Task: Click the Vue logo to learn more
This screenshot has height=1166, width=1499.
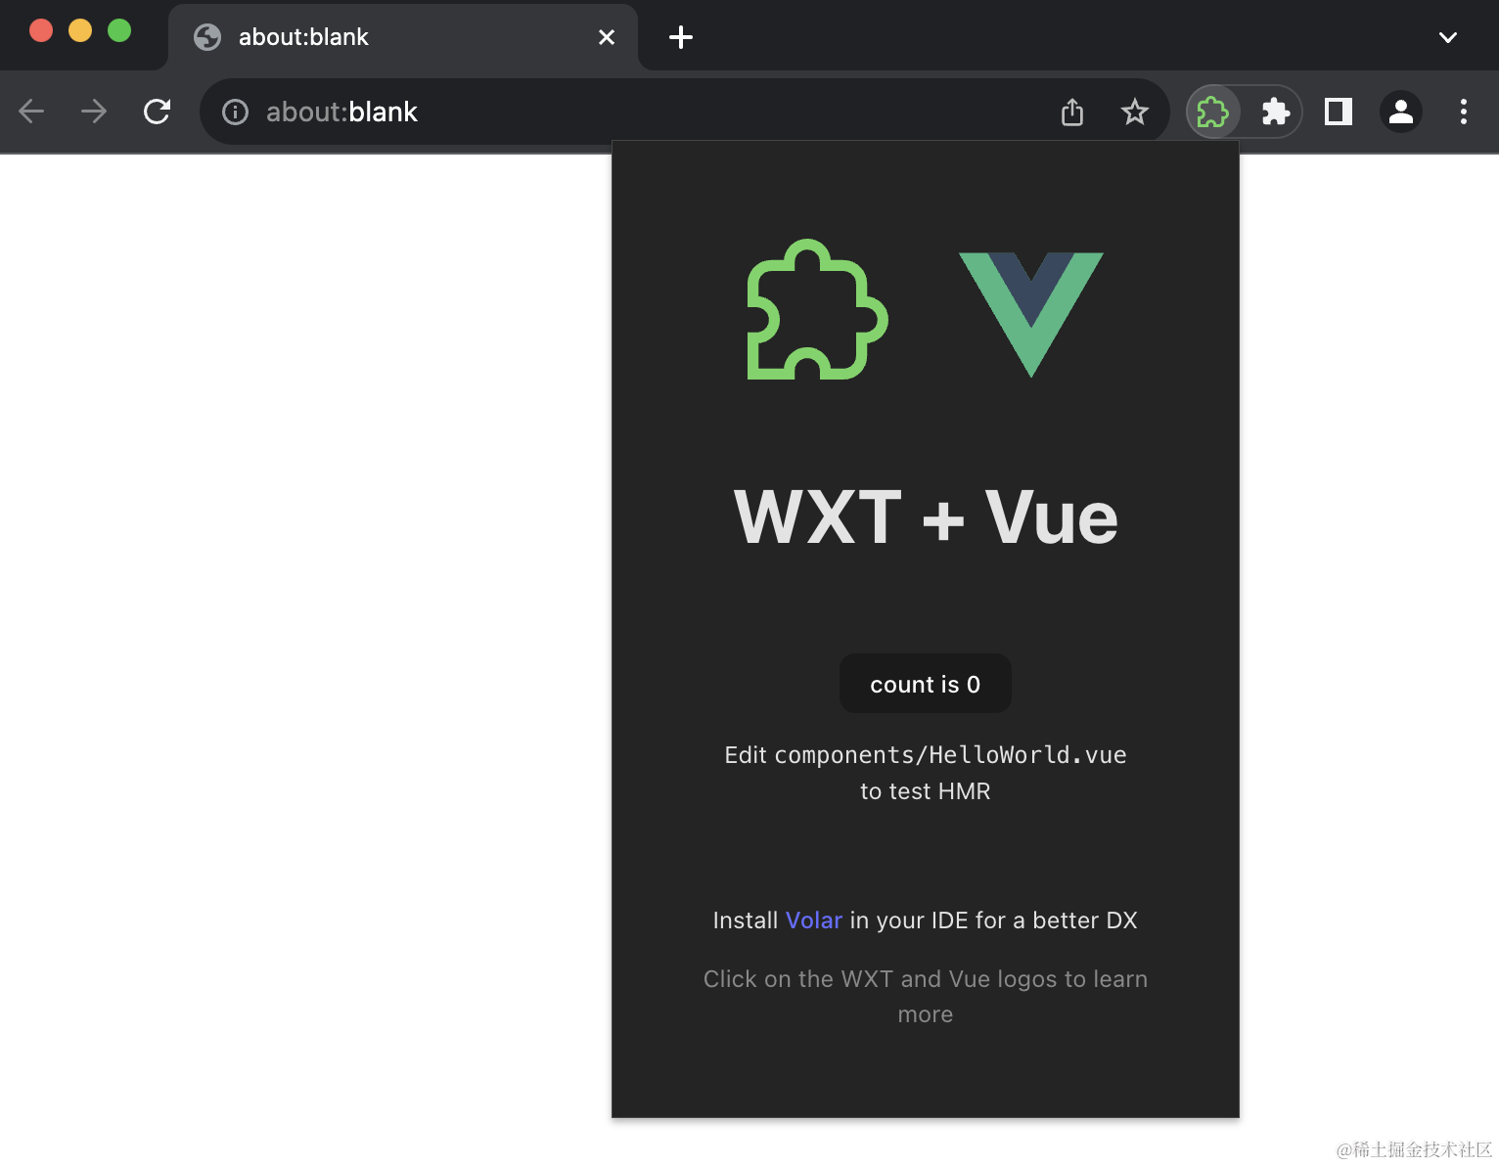Action: point(1030,313)
